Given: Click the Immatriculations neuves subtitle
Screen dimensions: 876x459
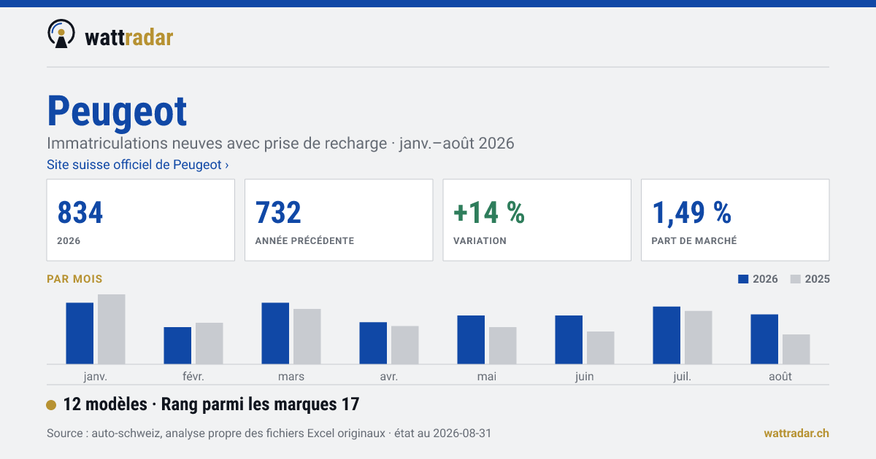Looking at the screenshot, I should [280, 143].
